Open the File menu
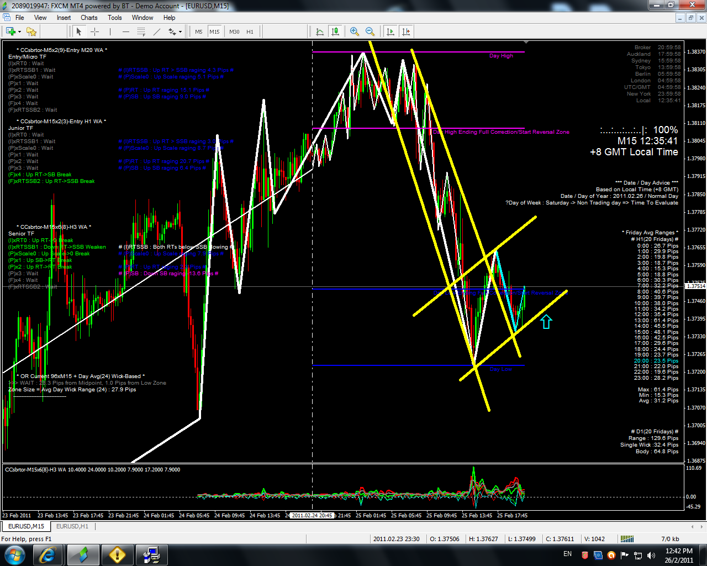Image resolution: width=707 pixels, height=566 pixels. pos(20,18)
